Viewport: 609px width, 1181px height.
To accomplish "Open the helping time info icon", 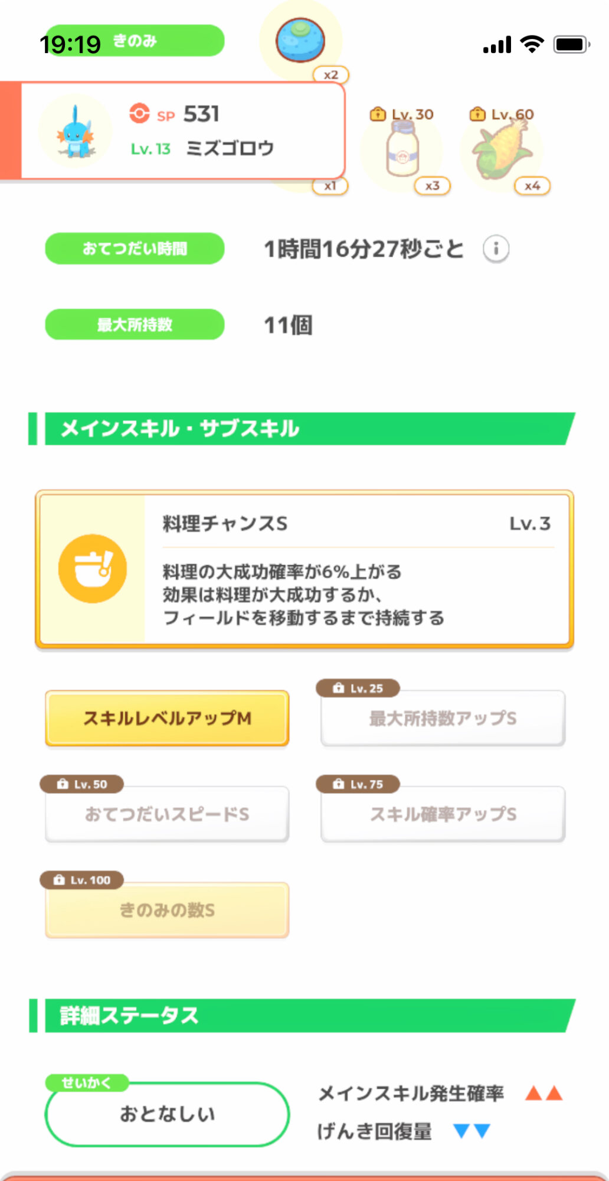I will click(x=496, y=249).
